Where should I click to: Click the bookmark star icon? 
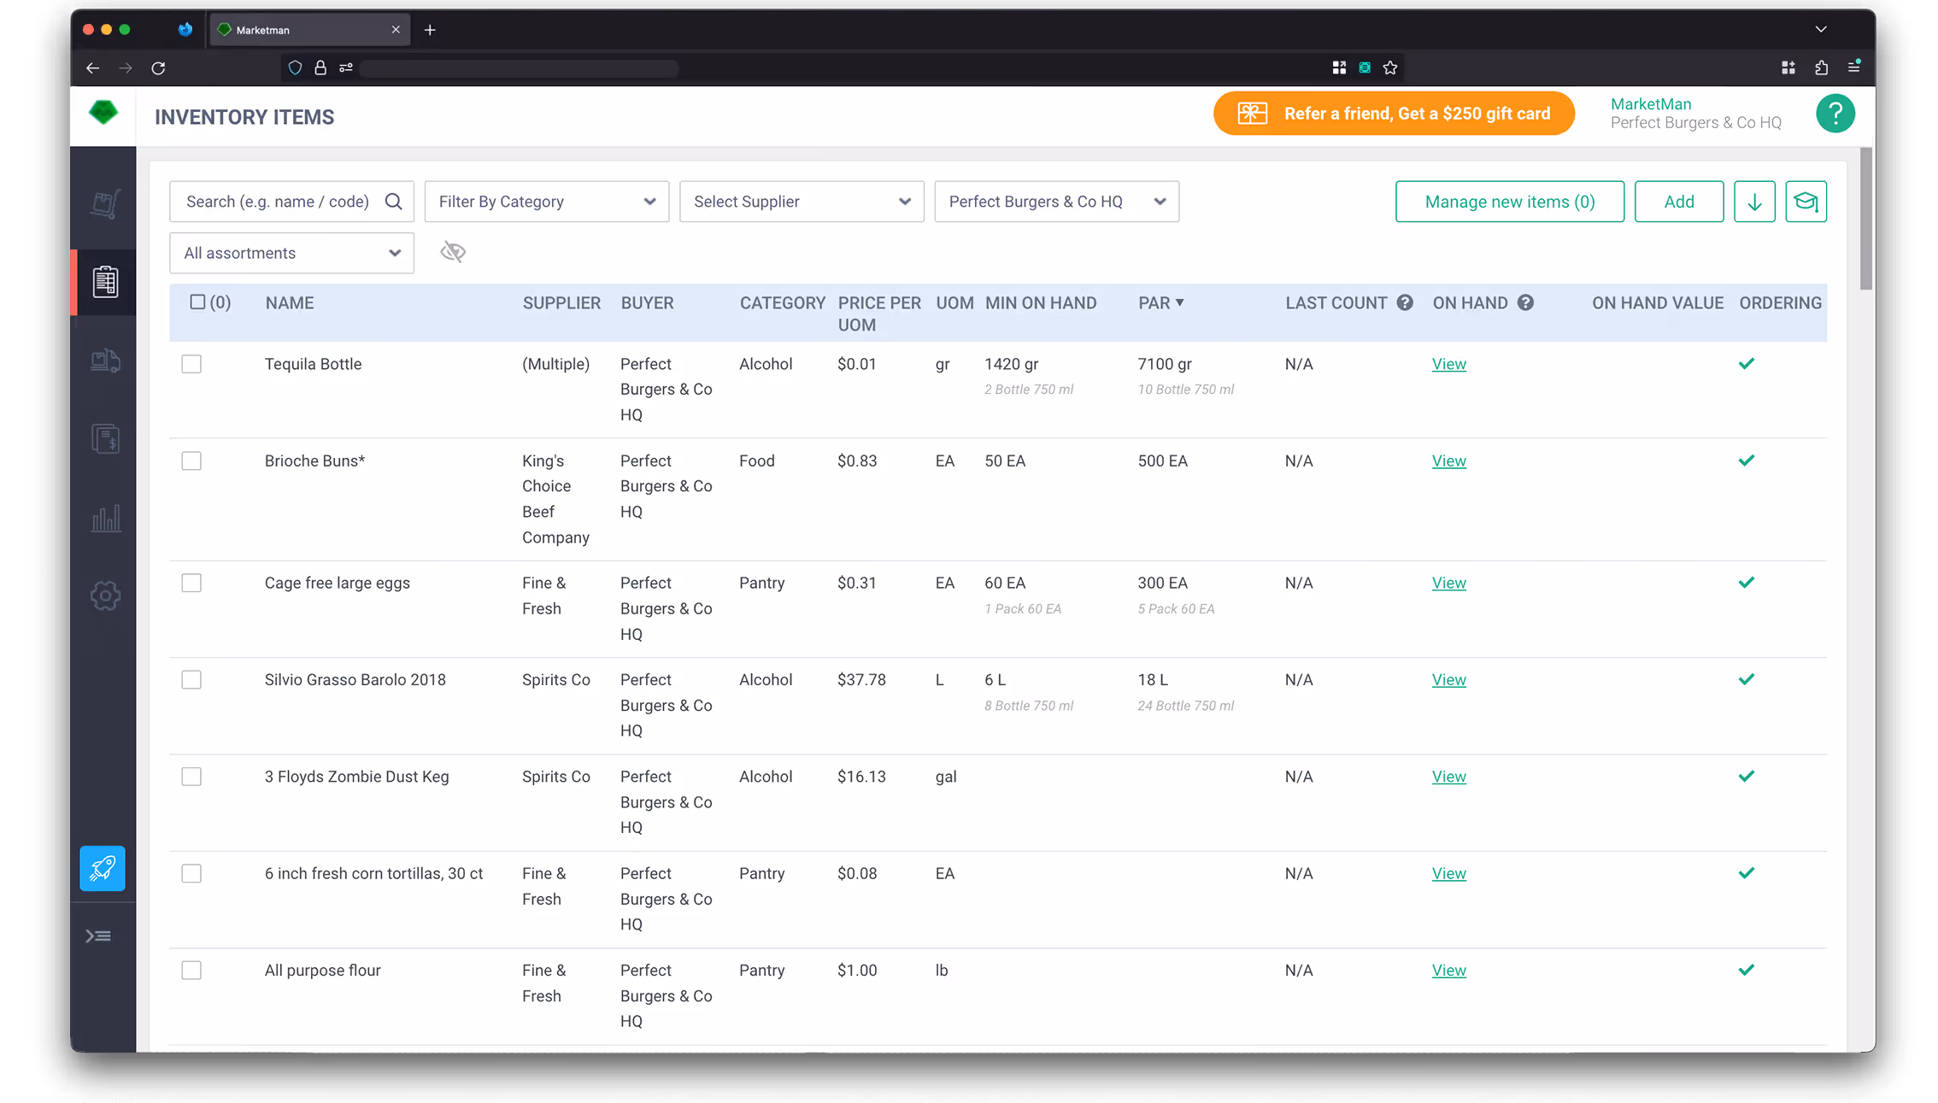[1390, 67]
